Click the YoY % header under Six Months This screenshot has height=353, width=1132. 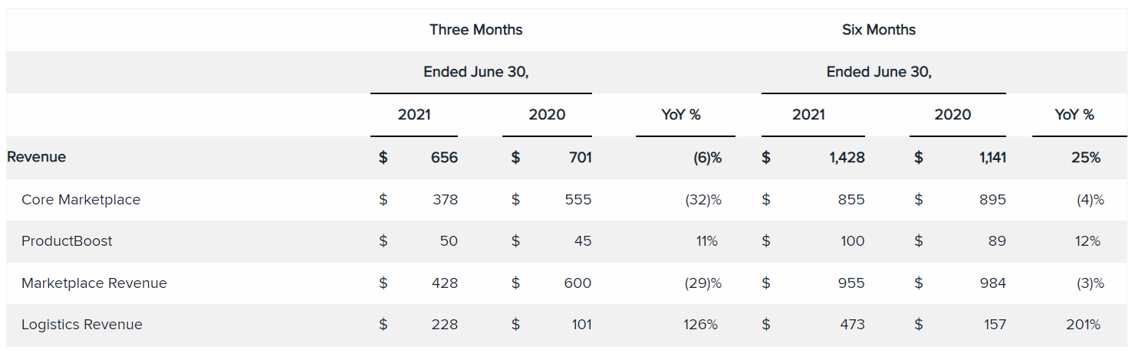[1074, 115]
